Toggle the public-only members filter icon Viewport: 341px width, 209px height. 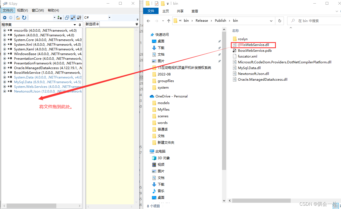click(73, 17)
